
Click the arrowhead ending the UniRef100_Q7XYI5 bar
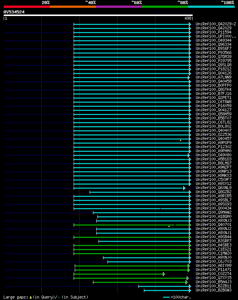click(188, 278)
